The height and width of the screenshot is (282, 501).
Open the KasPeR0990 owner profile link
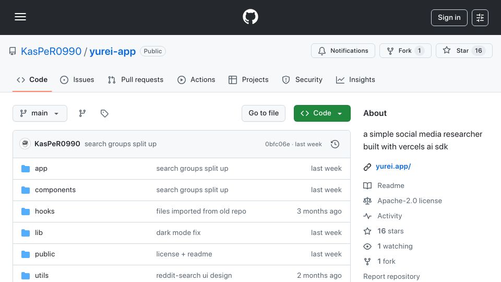pyautogui.click(x=51, y=51)
